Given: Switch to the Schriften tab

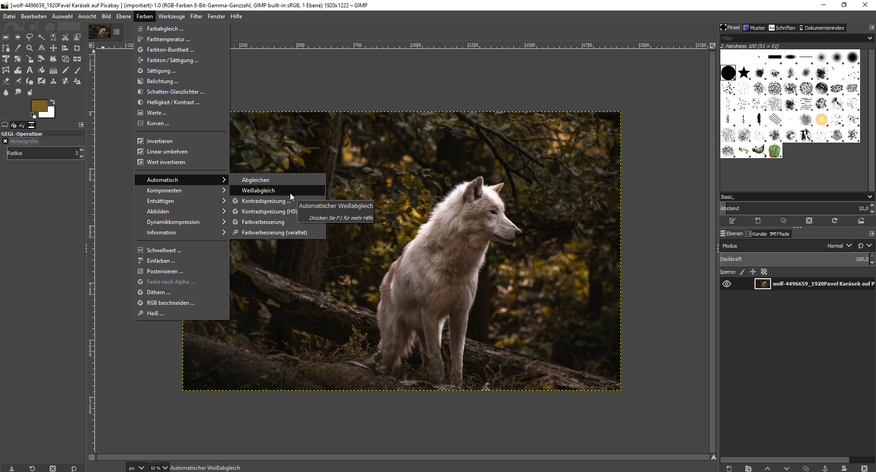Looking at the screenshot, I should [x=782, y=28].
